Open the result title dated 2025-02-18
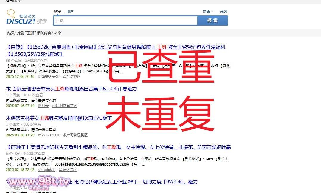The image size is (321, 193). coord(119,147)
